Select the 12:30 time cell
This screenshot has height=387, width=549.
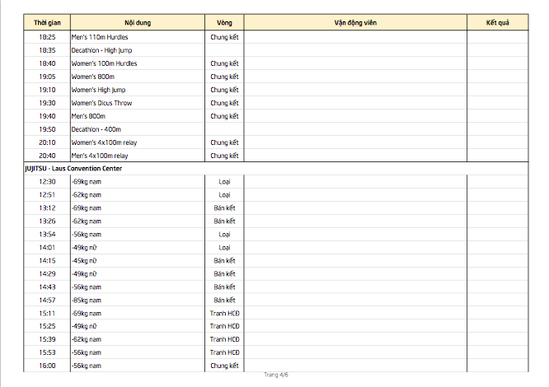pos(47,181)
